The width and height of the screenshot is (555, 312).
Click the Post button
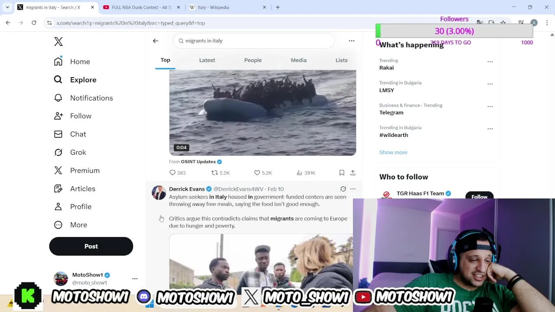pos(91,246)
